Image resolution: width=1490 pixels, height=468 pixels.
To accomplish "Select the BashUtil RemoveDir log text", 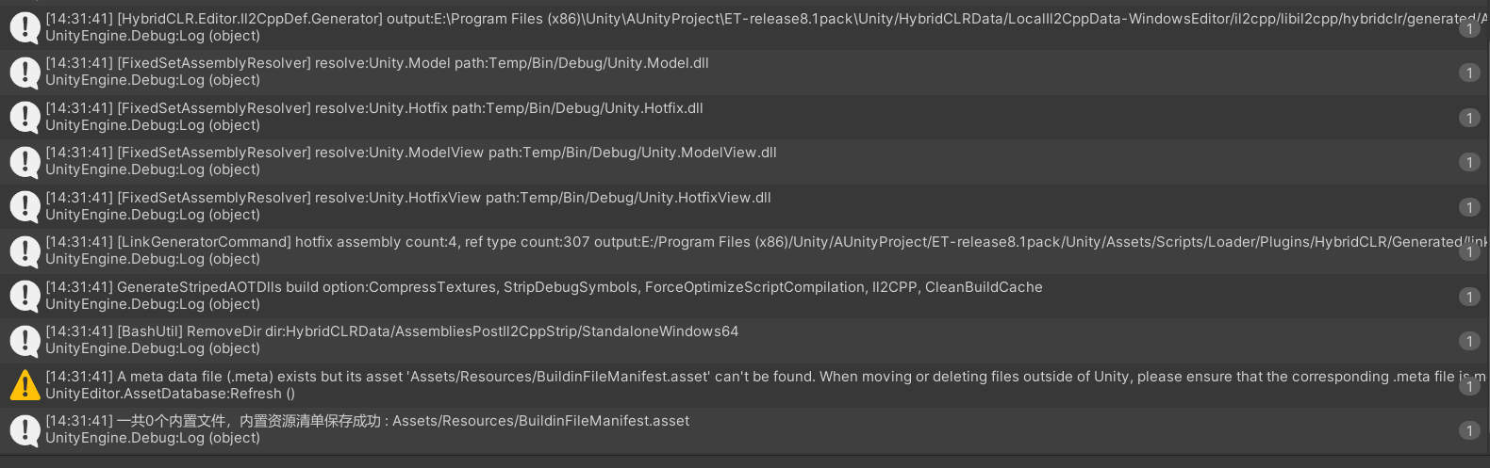I will coord(392,340).
